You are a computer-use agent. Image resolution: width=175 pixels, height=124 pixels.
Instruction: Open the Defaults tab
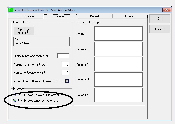click(x=95, y=16)
